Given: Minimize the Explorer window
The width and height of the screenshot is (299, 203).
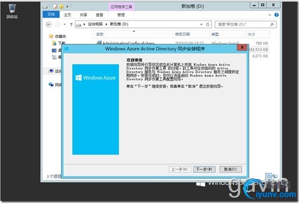Looking at the screenshot, I should pyautogui.click(x=254, y=5).
